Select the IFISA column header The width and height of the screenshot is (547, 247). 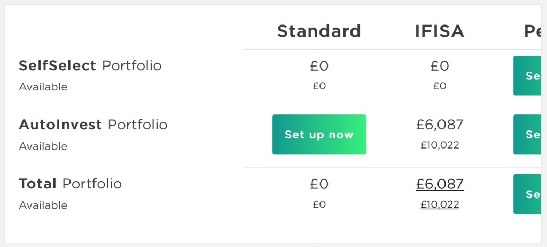click(x=440, y=31)
